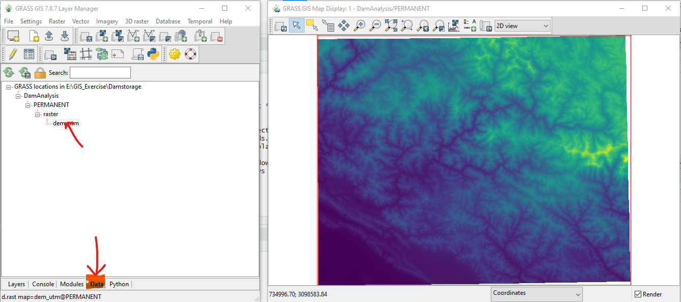The image size is (681, 302).
Task: Open the Coordinates status dropdown
Action: [537, 293]
